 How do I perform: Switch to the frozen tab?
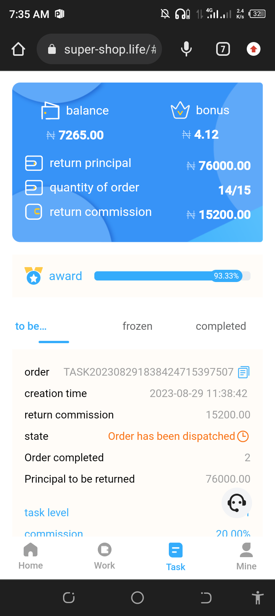[137, 326]
